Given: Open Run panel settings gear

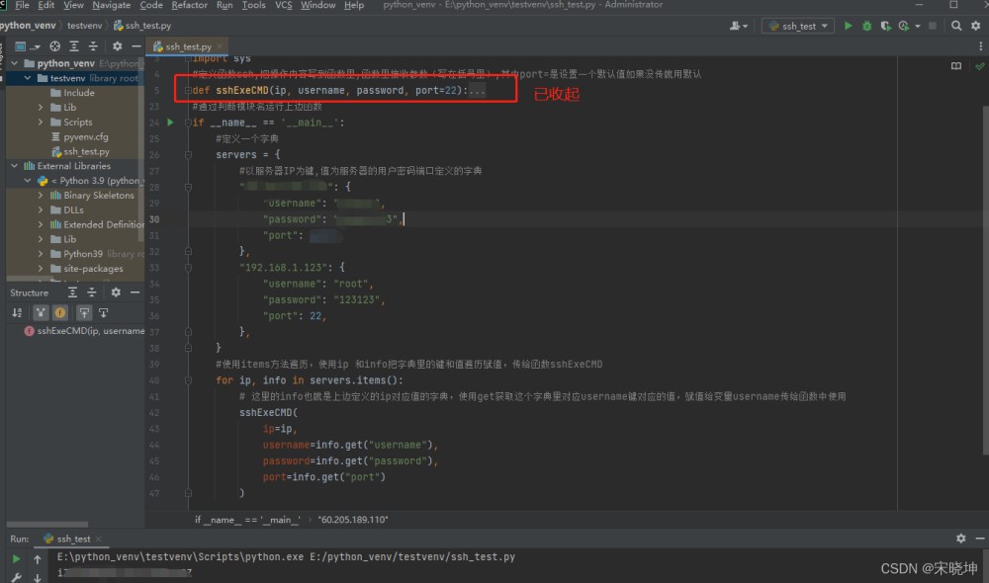Looking at the screenshot, I should pos(960,539).
